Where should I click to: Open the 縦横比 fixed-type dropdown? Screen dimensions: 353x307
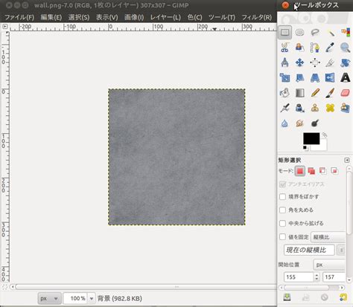(328, 237)
